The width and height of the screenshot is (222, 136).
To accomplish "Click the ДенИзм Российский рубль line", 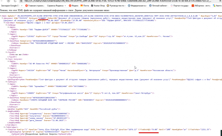I will click(34, 109).
